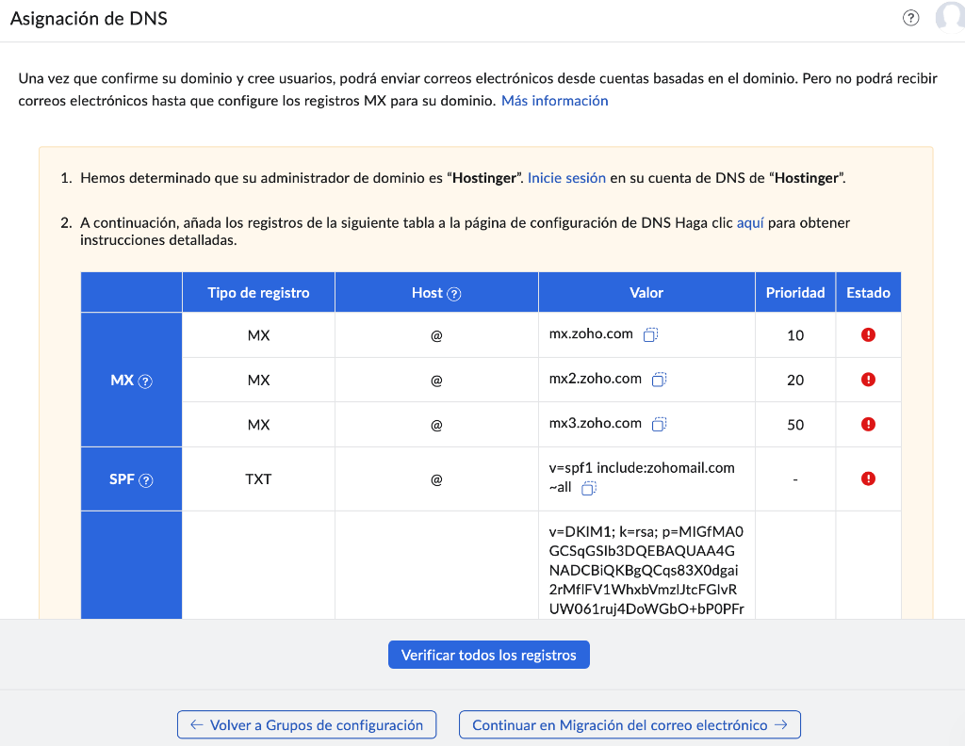Viewport: 965px width, 746px height.
Task: Click error status icon for mx.zoho.com
Action: click(868, 335)
